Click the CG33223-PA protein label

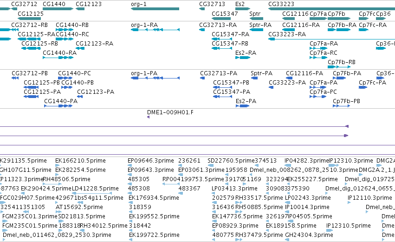click(287, 83)
